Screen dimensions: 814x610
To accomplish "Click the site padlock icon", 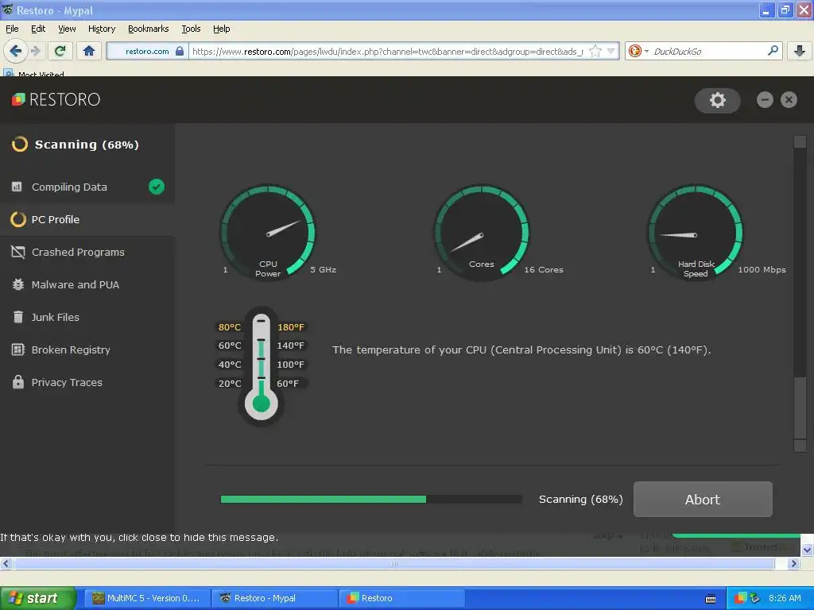I will (x=180, y=51).
